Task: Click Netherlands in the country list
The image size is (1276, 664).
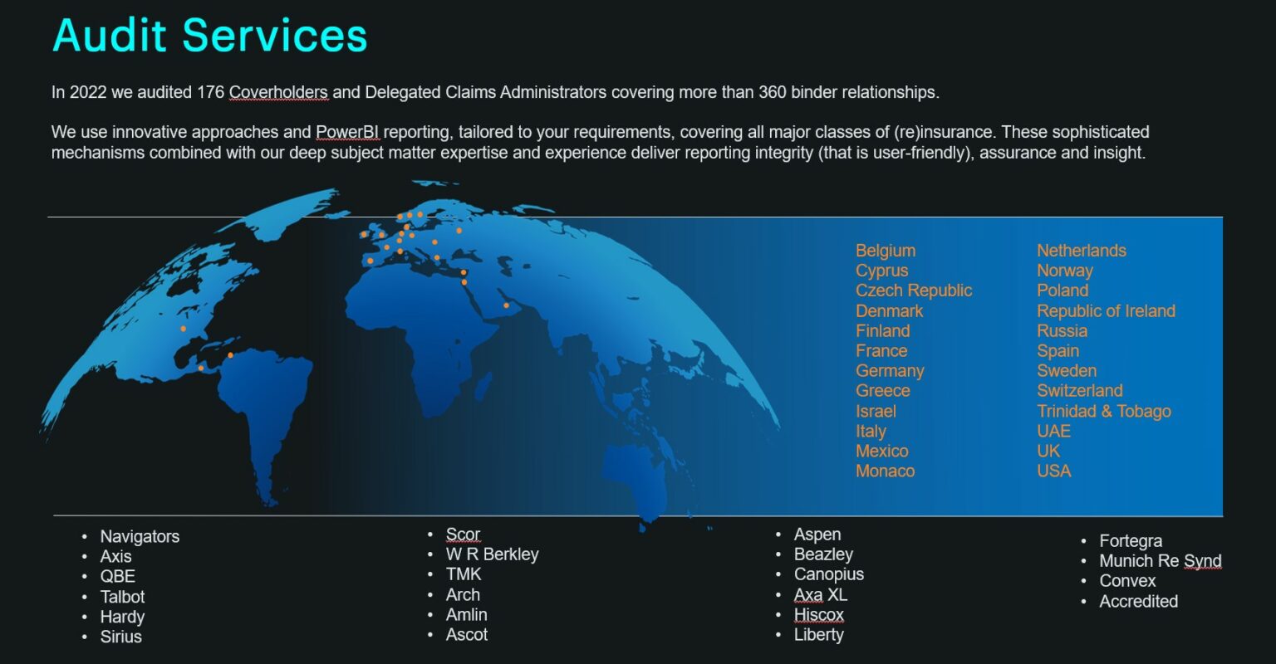Action: pos(1082,251)
